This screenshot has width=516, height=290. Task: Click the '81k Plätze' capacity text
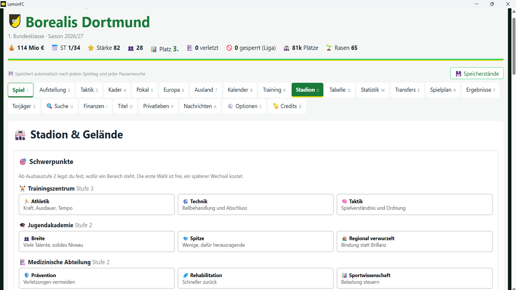[x=305, y=48]
